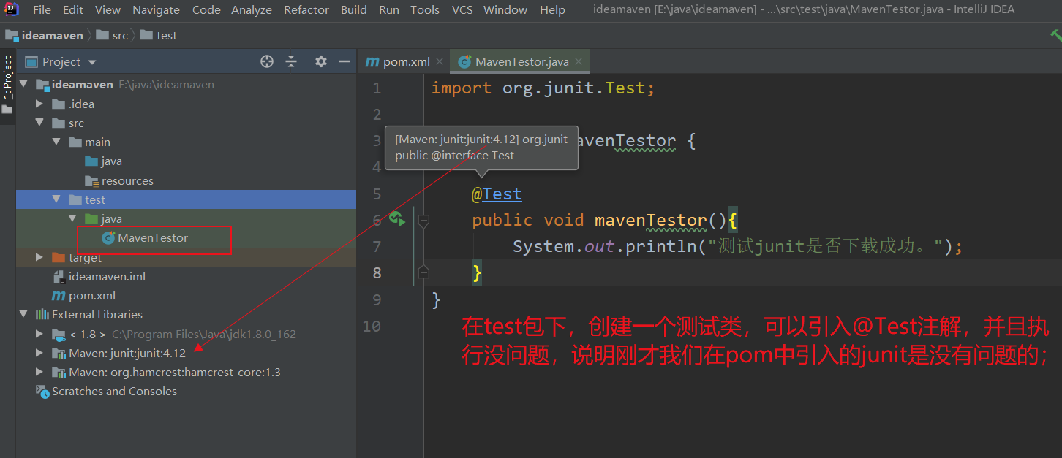1062x458 pixels.
Task: Open the View menu
Action: (x=108, y=9)
